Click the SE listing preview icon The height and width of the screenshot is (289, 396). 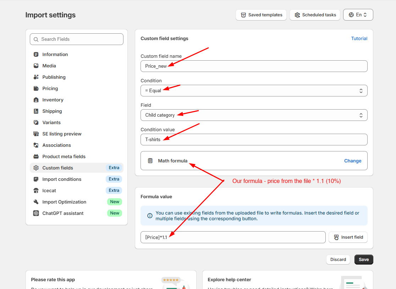pos(36,134)
